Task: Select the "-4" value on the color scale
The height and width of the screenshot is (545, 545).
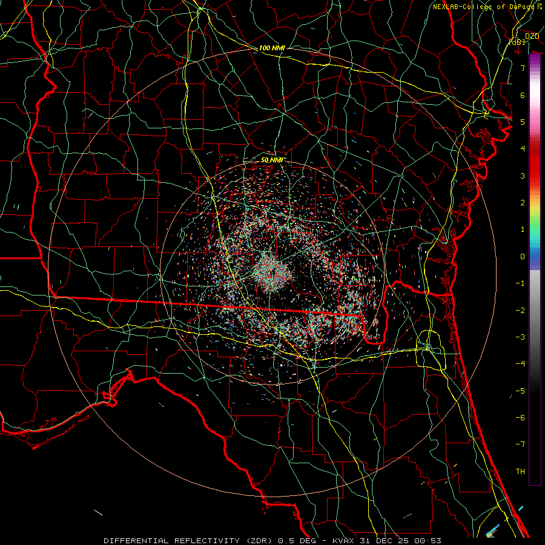Action: pos(520,364)
